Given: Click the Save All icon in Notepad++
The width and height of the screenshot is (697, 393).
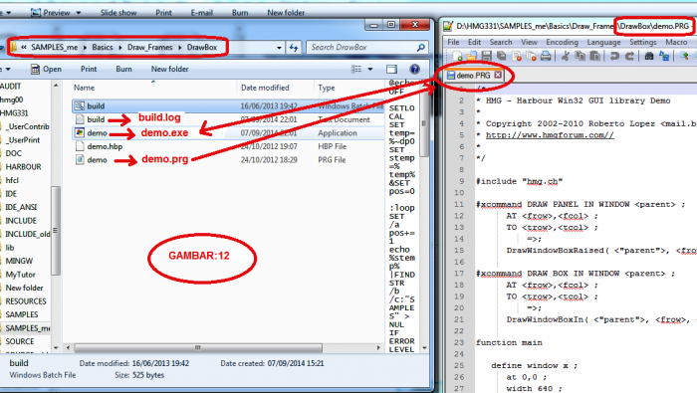Looking at the screenshot, I should click(x=502, y=56).
